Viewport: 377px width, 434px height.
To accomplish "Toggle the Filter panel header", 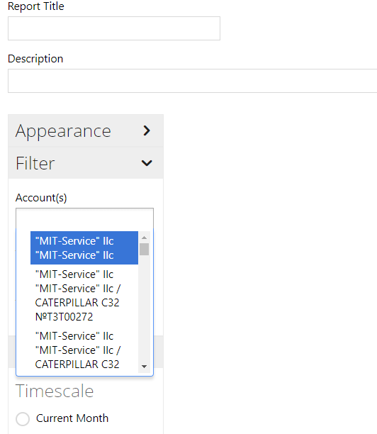I will (86, 163).
